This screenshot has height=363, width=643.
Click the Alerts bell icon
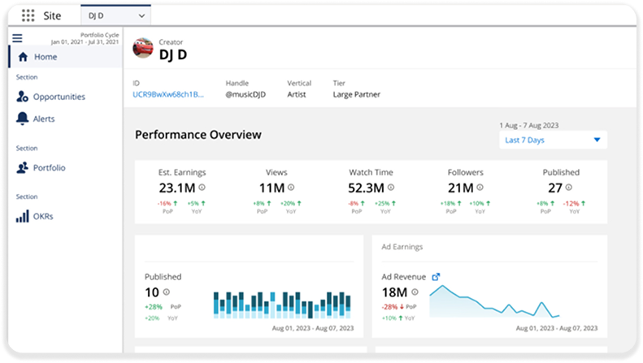point(23,119)
